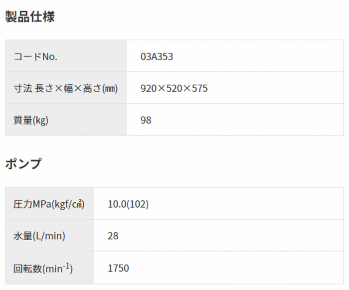Click the dimensions value 920×520×575

click(174, 88)
